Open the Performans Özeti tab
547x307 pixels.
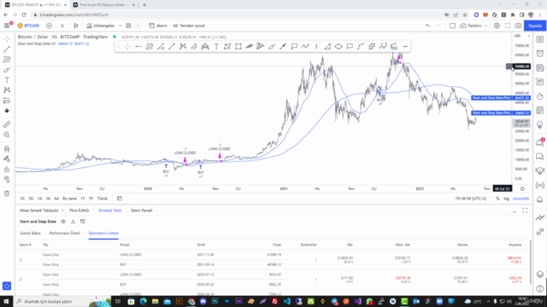[65, 233]
